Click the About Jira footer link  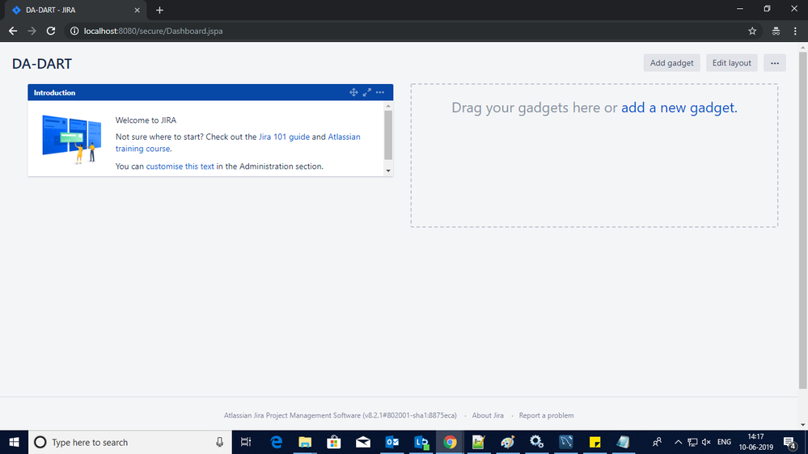coord(488,415)
